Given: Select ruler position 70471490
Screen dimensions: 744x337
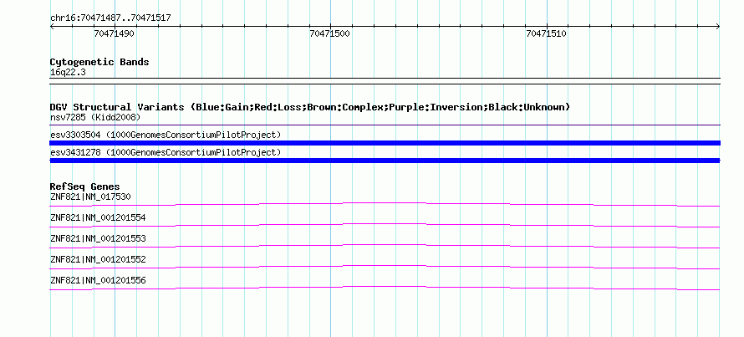Looking at the screenshot, I should pos(114,33).
